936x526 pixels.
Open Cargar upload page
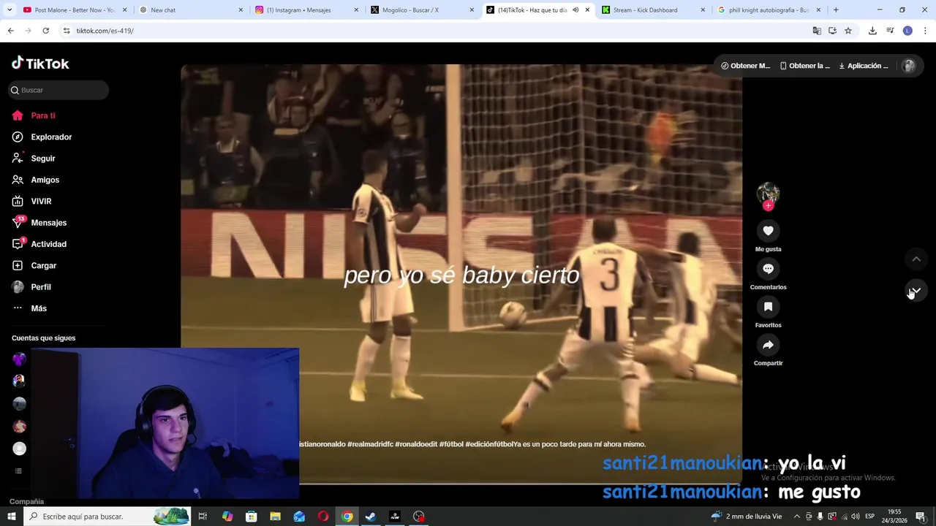[x=34, y=265]
